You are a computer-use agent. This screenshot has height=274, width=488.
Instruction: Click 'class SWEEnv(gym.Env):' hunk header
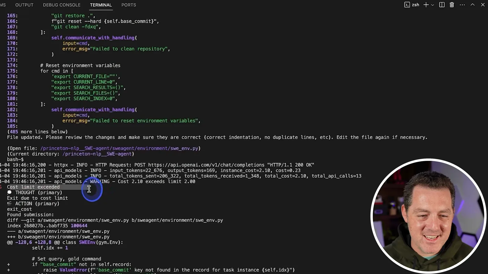(x=93, y=242)
